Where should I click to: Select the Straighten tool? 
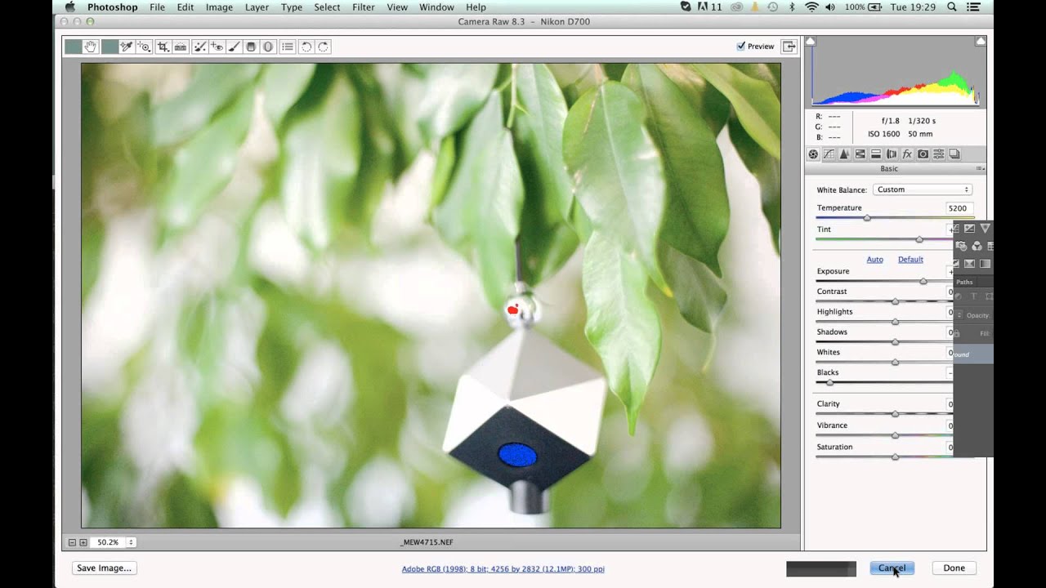[181, 47]
